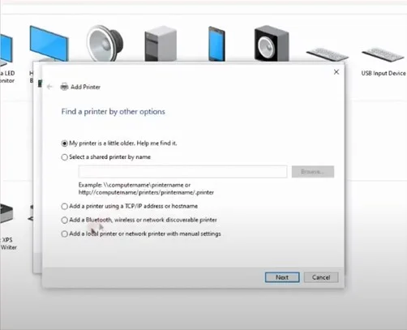Select the blue monitor device icon
Image resolution: width=407 pixels, height=330 pixels.
(49, 44)
